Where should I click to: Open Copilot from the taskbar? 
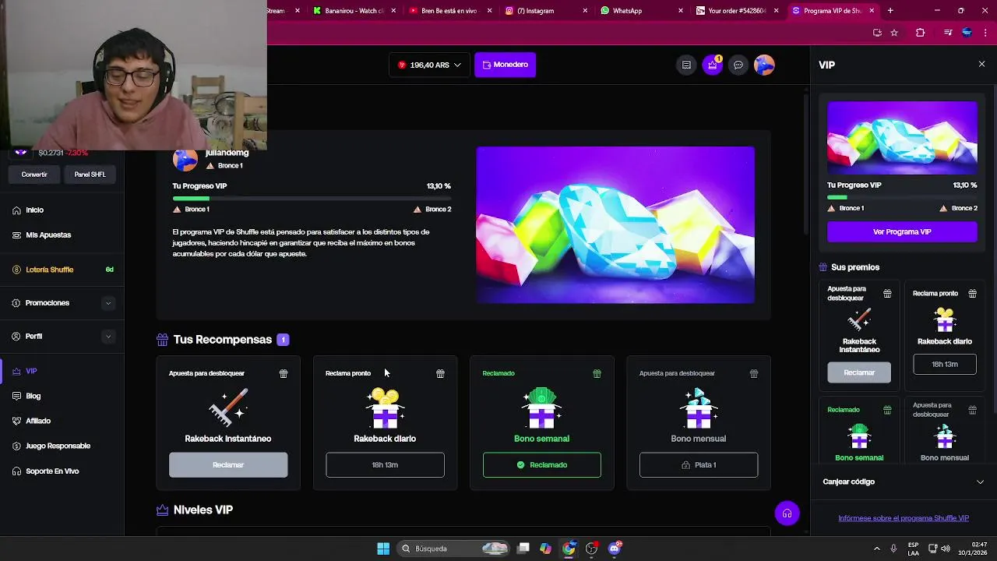coord(545,549)
